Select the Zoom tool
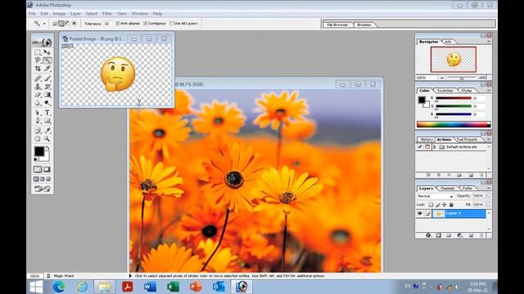524x294 pixels. click(47, 139)
